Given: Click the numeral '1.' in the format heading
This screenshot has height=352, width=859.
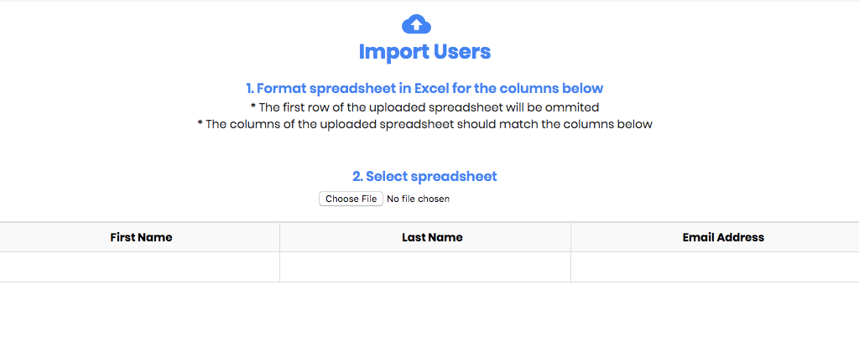Looking at the screenshot, I should tap(249, 88).
